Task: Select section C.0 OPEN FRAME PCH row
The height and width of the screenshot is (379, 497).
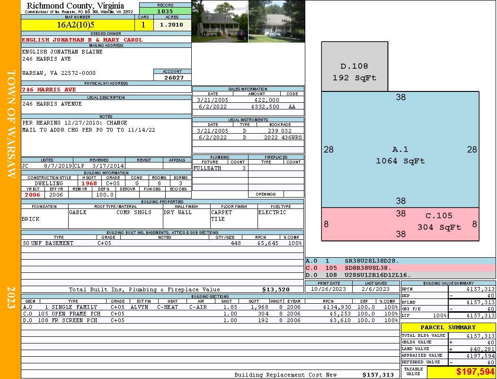Action: 211,314
